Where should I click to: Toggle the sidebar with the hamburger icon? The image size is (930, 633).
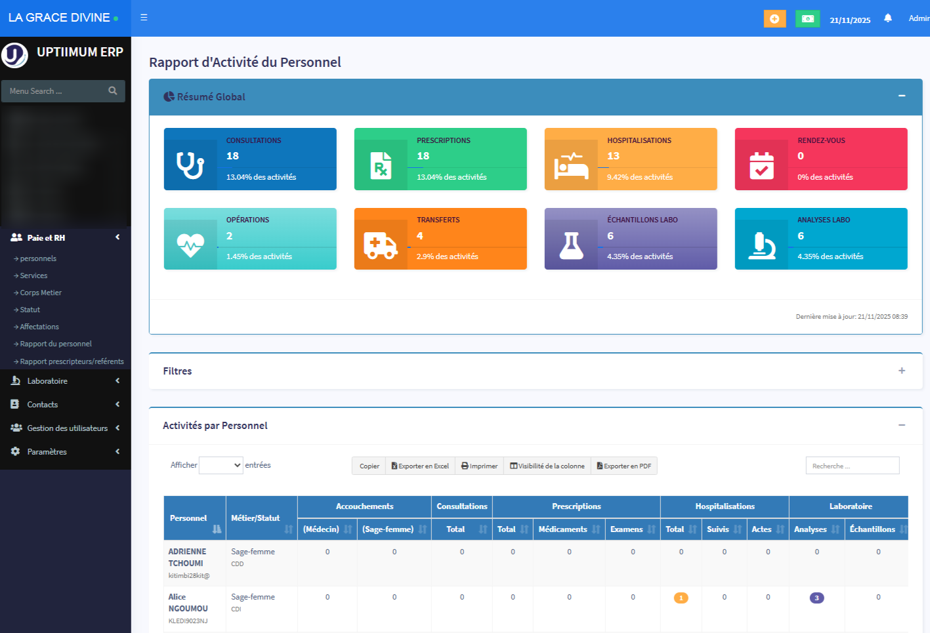click(143, 18)
